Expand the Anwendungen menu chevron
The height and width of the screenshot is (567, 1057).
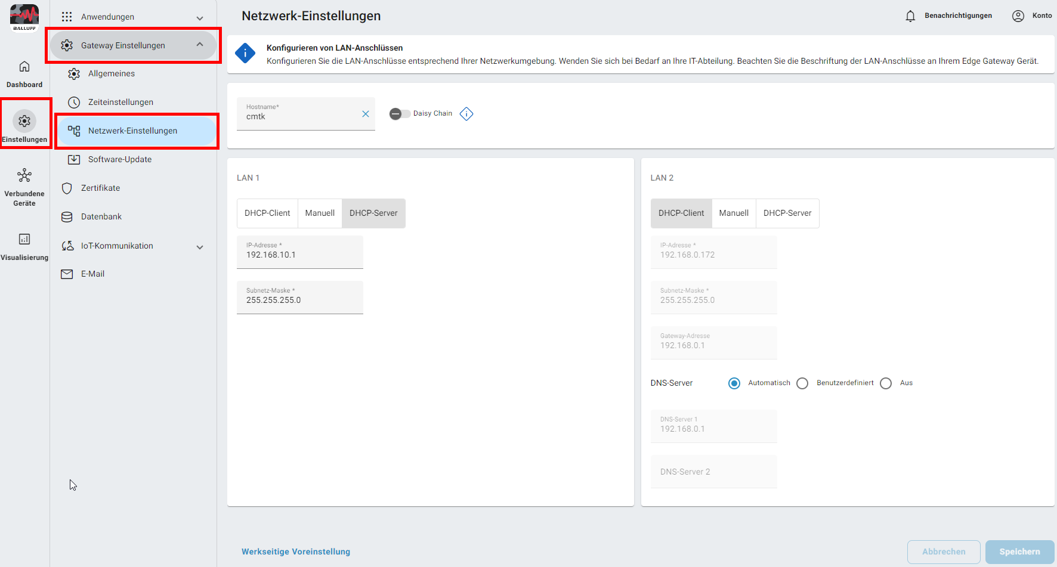coord(200,18)
